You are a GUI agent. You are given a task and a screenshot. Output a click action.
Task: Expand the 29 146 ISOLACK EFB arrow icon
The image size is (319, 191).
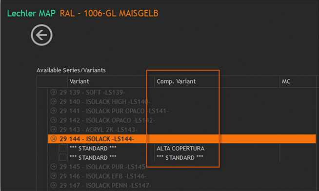coord(54,176)
